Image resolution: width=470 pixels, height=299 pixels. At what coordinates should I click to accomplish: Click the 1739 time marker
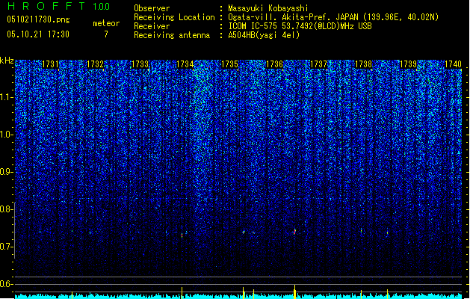pos(409,64)
